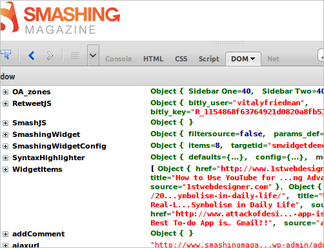Image resolution: width=324 pixels, height=248 pixels.
Task: Click "How to Use YouTube for" title text
Action: pos(225,178)
